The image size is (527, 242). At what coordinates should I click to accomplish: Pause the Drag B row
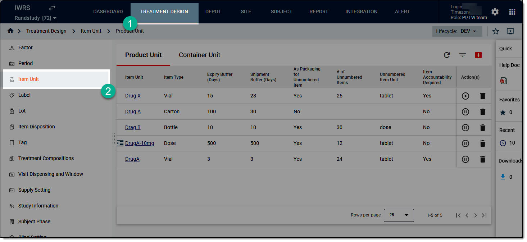pyautogui.click(x=465, y=128)
